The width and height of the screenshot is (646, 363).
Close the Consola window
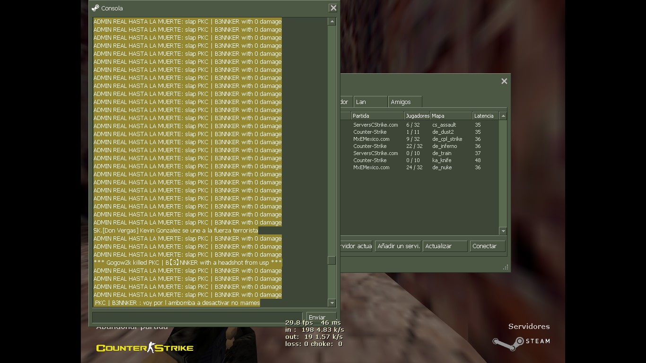333,8
